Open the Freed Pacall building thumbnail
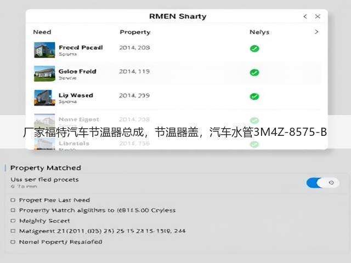 coord(44,50)
